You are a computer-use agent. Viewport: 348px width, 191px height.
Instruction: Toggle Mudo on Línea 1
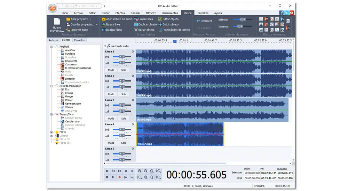pyautogui.click(x=111, y=70)
